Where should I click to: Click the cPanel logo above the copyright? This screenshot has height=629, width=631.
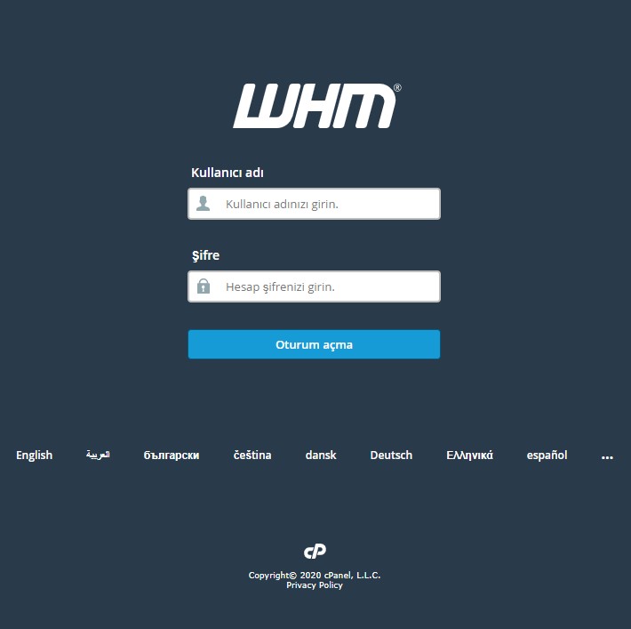coord(315,552)
